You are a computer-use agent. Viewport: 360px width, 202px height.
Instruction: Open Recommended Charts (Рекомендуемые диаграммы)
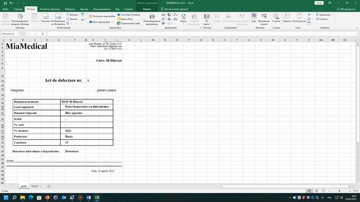152,19
